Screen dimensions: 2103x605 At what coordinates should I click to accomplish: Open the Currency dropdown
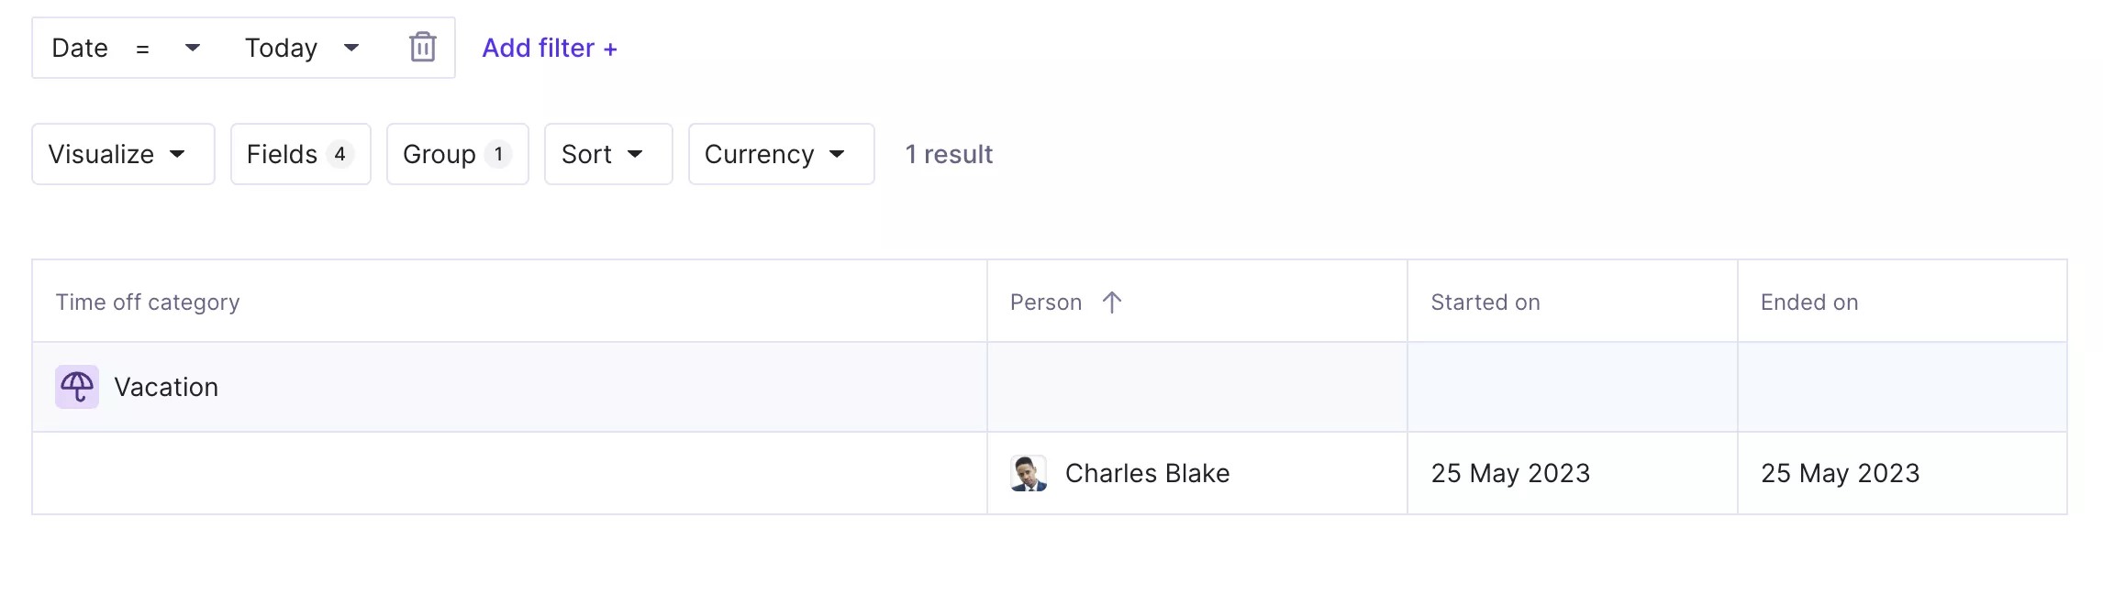click(x=781, y=154)
